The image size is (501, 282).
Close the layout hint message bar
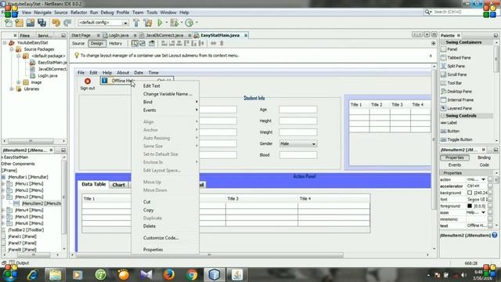431,56
